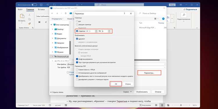Viewport: 218px width, 109px height.
Task: Click OK in the Параметры dialog
Action: [116, 84]
